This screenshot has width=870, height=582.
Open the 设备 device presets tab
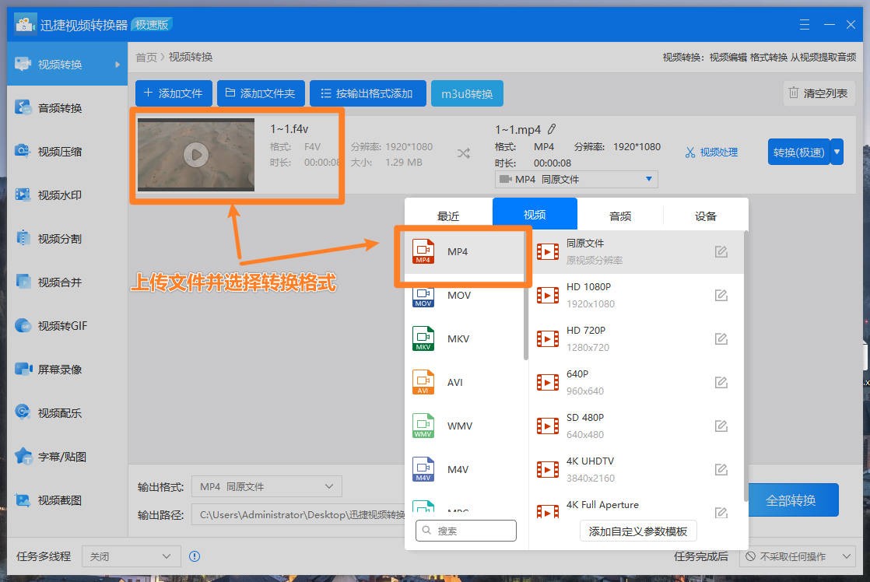point(704,214)
